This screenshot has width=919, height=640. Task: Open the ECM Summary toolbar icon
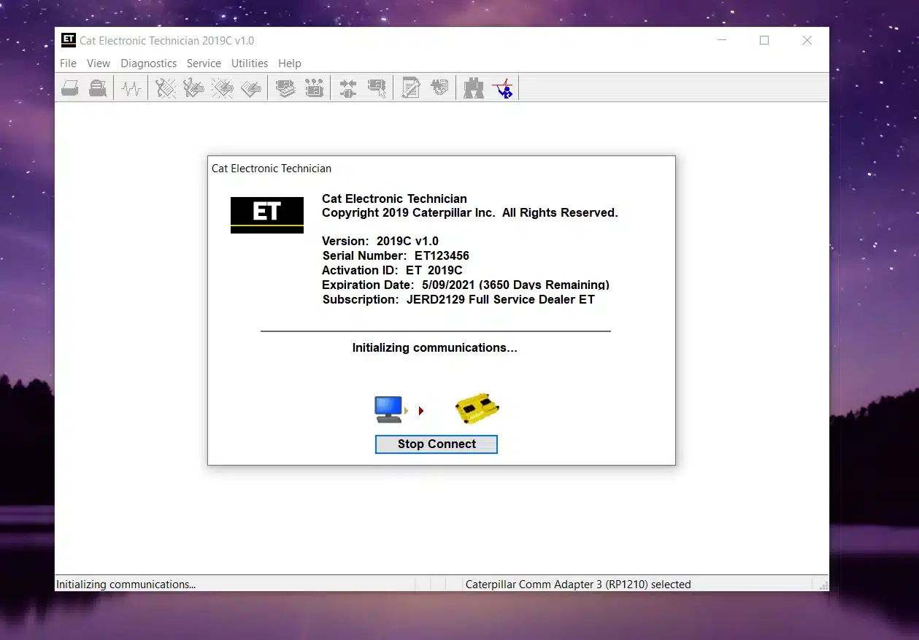click(285, 89)
